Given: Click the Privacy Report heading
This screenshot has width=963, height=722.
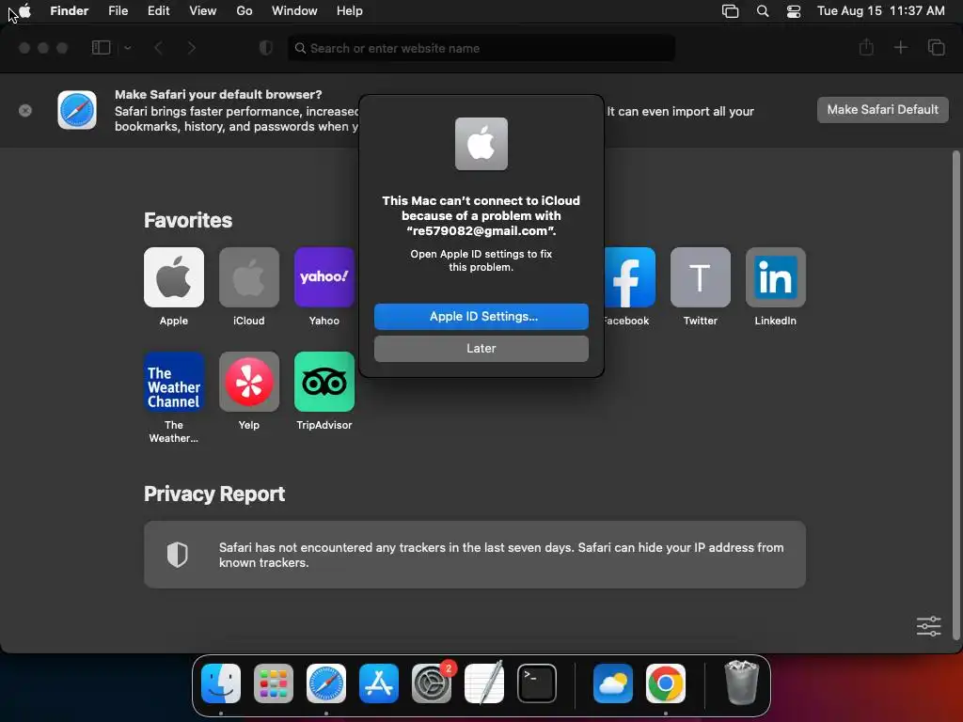Looking at the screenshot, I should (x=214, y=494).
